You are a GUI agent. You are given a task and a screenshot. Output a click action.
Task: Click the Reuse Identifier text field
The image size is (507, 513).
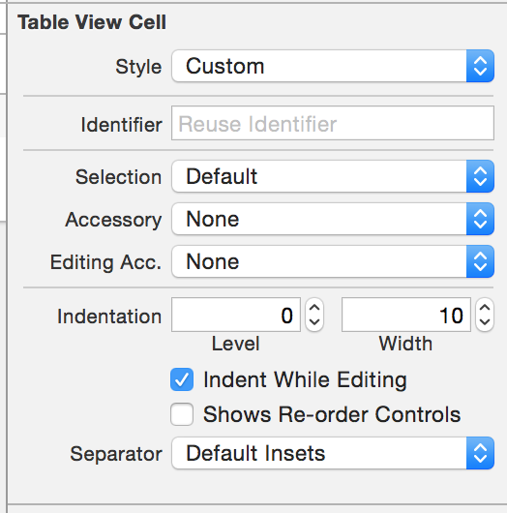click(x=333, y=123)
